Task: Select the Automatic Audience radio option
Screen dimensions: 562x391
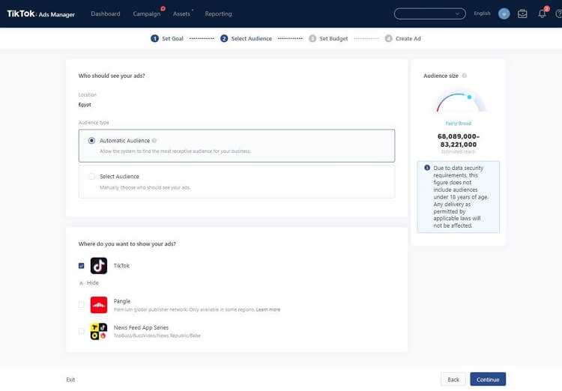Action: 91,140
